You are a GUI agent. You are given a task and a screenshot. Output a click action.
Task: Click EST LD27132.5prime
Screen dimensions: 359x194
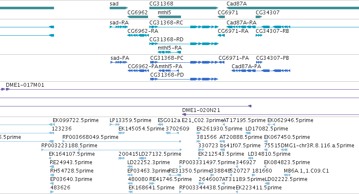(x=160, y=154)
